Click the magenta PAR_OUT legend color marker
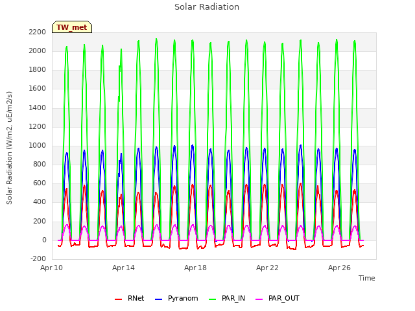415x311 pixels. click(259, 299)
